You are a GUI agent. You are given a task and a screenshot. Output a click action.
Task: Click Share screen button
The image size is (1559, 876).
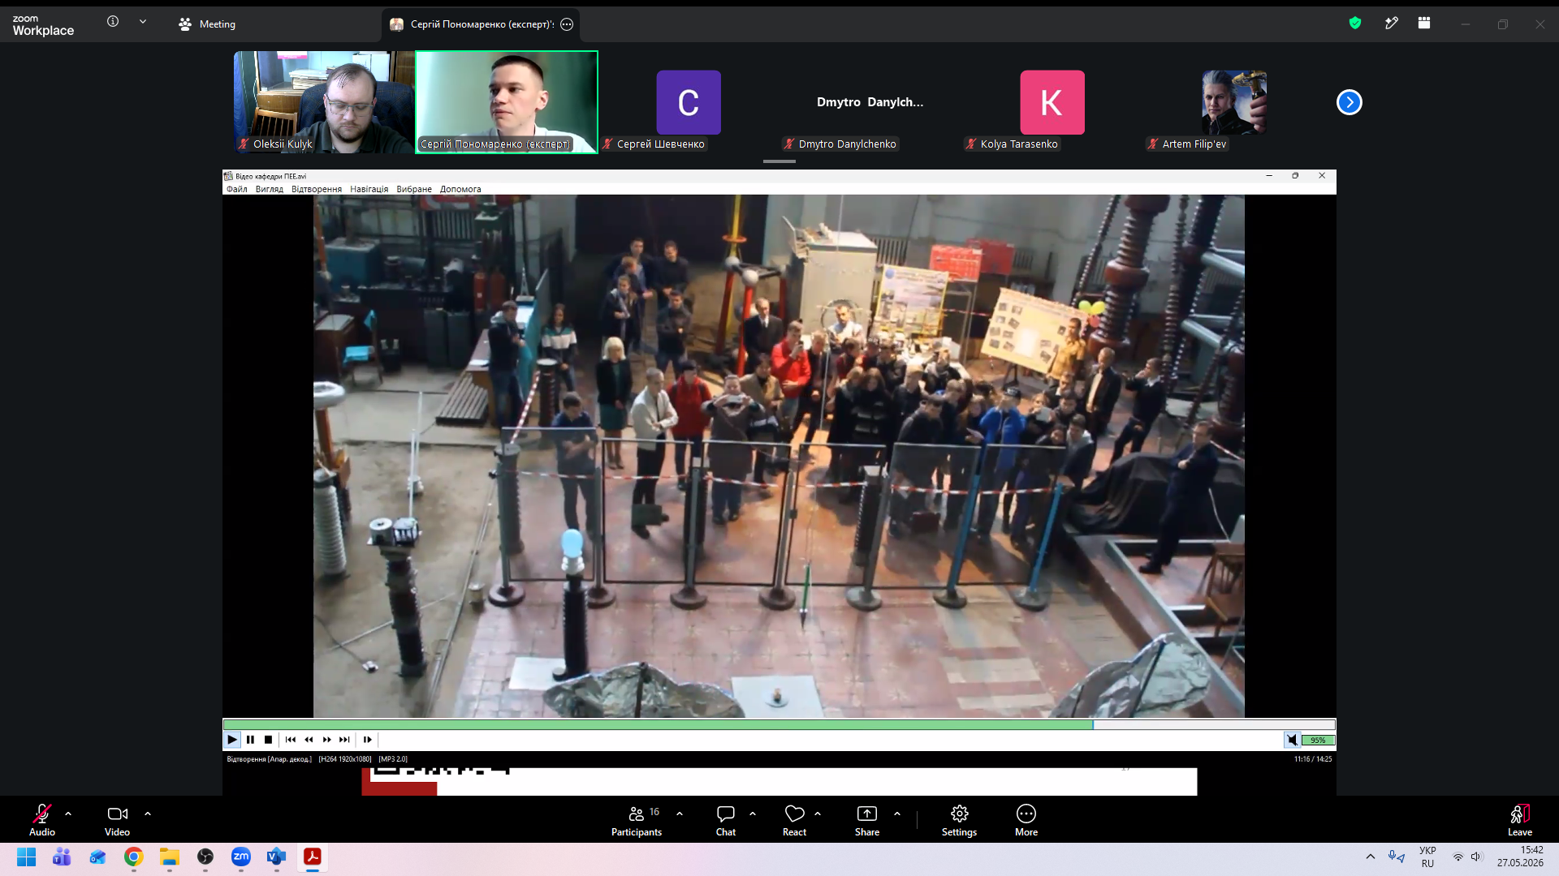(867, 820)
